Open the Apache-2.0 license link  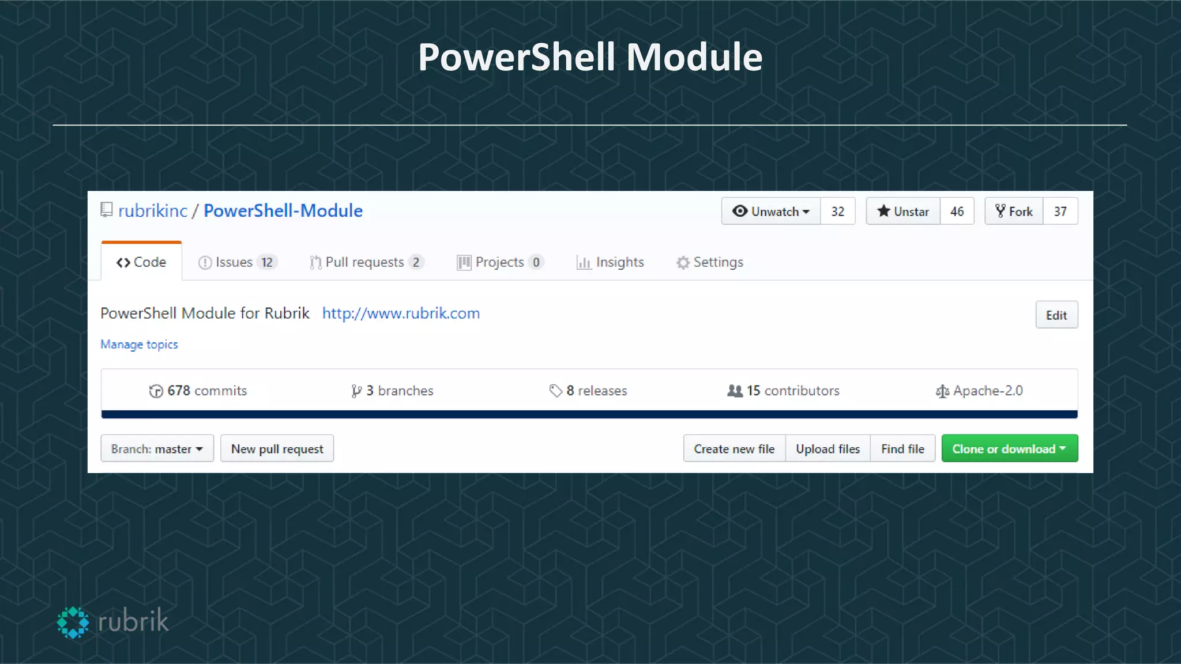pyautogui.click(x=979, y=391)
